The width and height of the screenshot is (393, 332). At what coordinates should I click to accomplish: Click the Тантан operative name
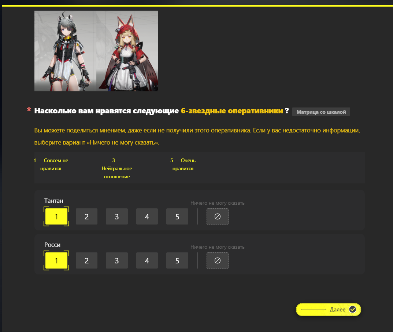[x=53, y=201]
